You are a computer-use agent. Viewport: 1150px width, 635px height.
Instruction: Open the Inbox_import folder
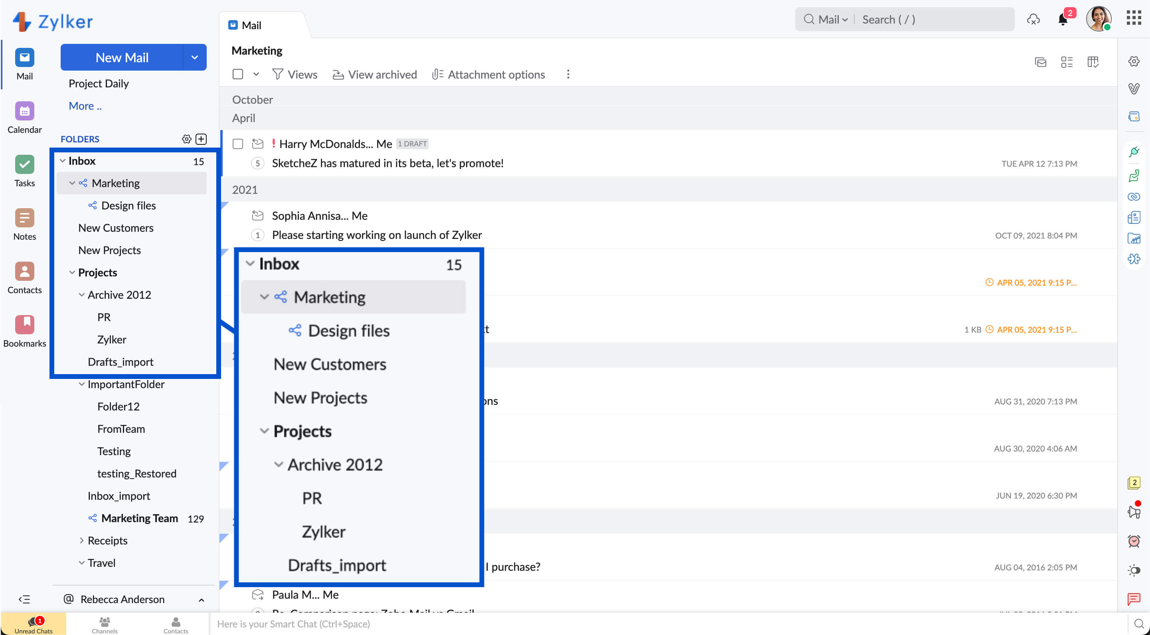[119, 496]
